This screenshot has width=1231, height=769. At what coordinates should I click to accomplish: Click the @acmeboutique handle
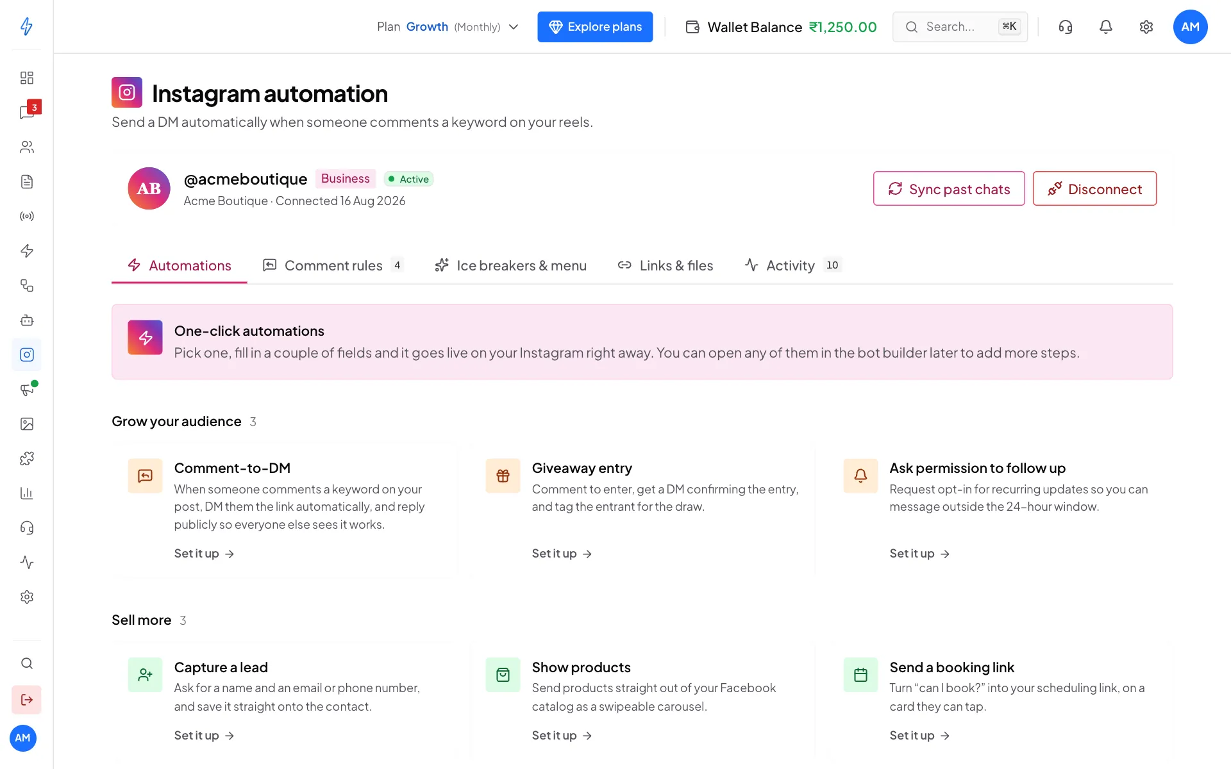tap(246, 179)
